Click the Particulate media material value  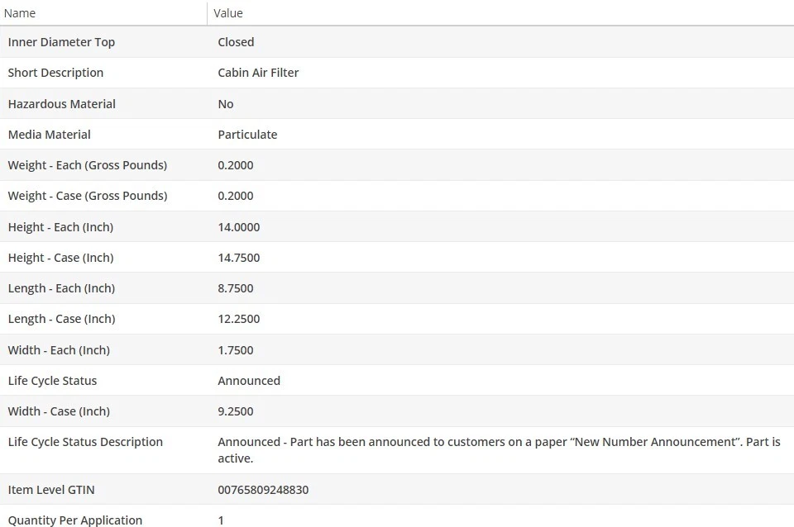[x=247, y=135]
